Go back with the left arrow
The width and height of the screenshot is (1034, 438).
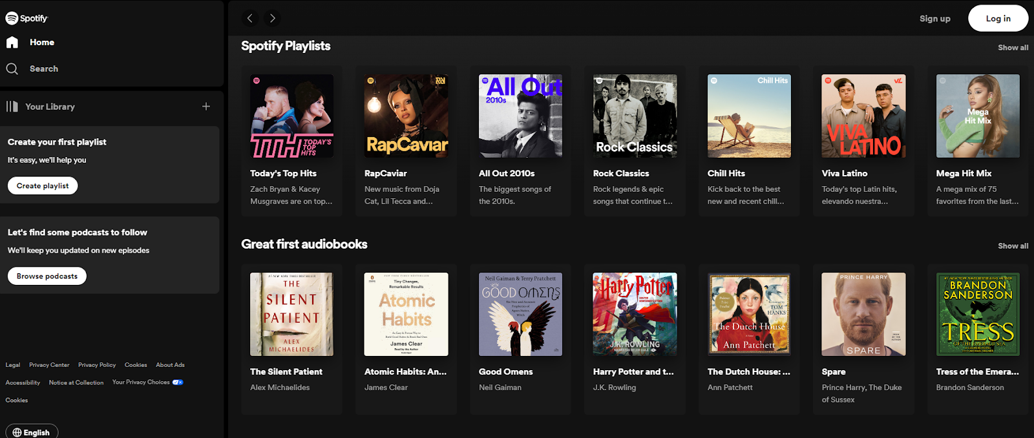click(x=250, y=18)
